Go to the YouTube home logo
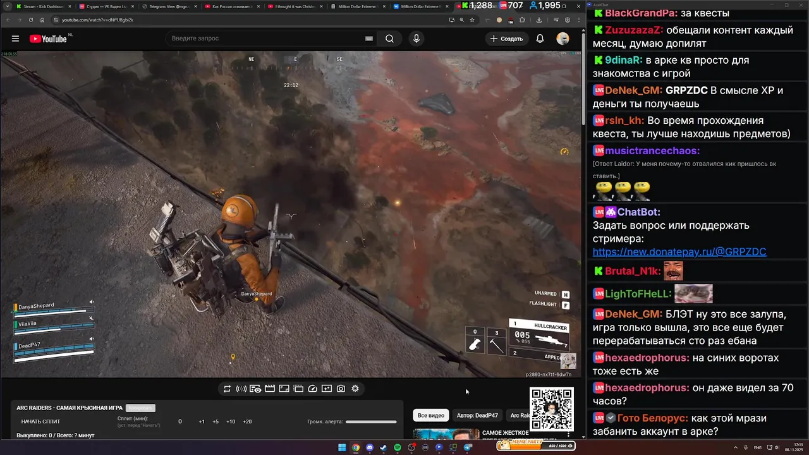This screenshot has width=809, height=455. click(48, 39)
